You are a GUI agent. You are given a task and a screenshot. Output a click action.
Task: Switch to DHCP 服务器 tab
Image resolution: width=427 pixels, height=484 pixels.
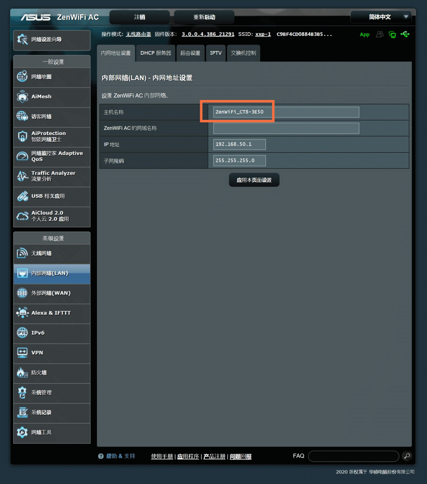(x=156, y=53)
